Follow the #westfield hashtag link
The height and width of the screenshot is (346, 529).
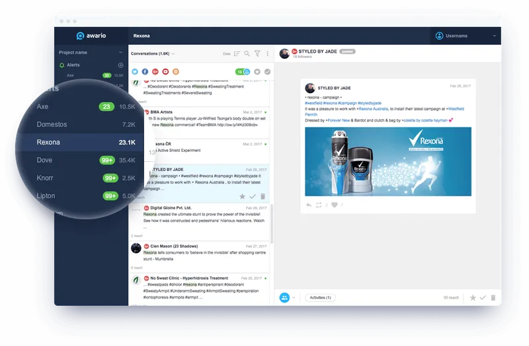point(313,103)
